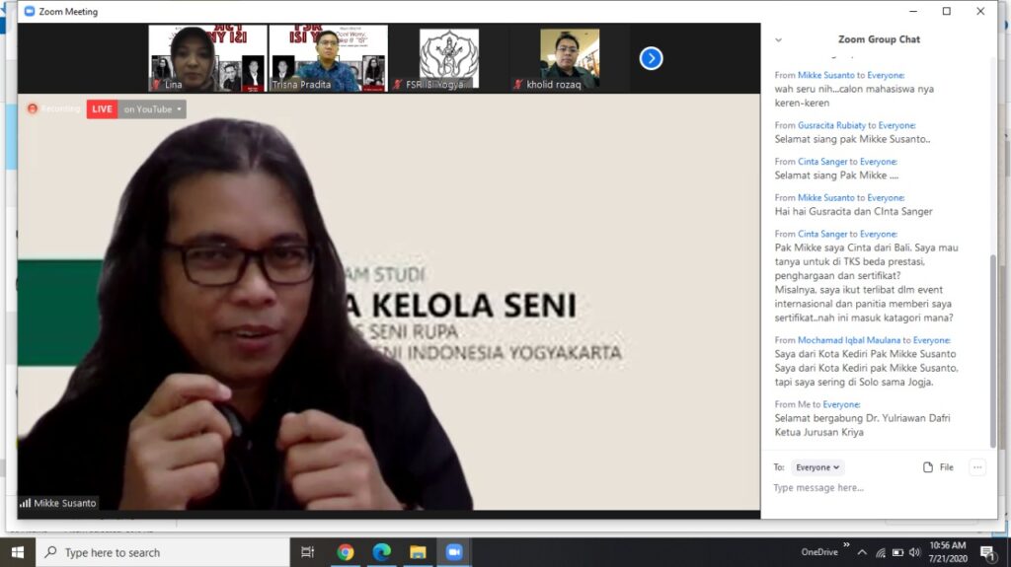
Task: Click OneDrive label in taskbar
Action: point(818,552)
